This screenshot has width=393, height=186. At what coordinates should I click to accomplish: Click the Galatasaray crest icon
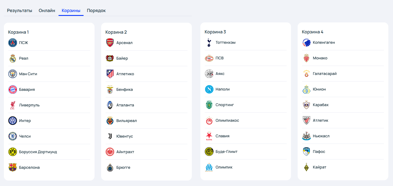pos(306,74)
